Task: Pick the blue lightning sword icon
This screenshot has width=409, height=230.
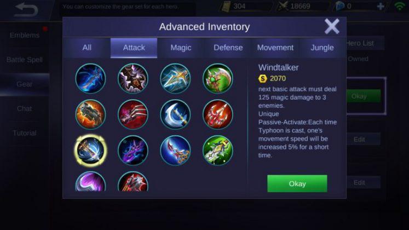Action: tap(90, 78)
